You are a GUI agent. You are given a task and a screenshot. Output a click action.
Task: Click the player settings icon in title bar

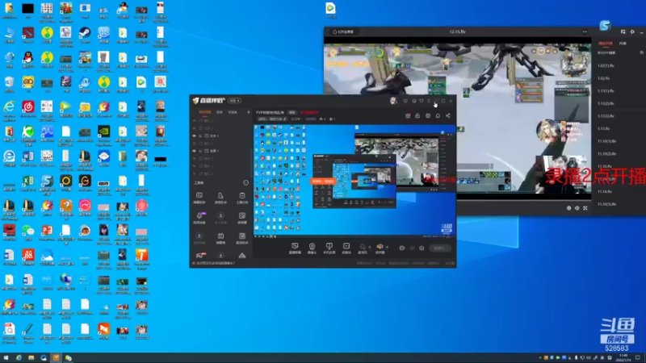632,31
